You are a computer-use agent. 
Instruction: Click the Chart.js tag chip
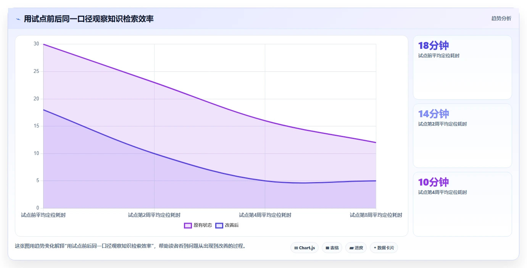(x=305, y=248)
